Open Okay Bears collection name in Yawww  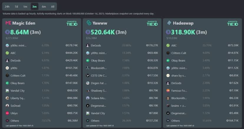click(98, 61)
